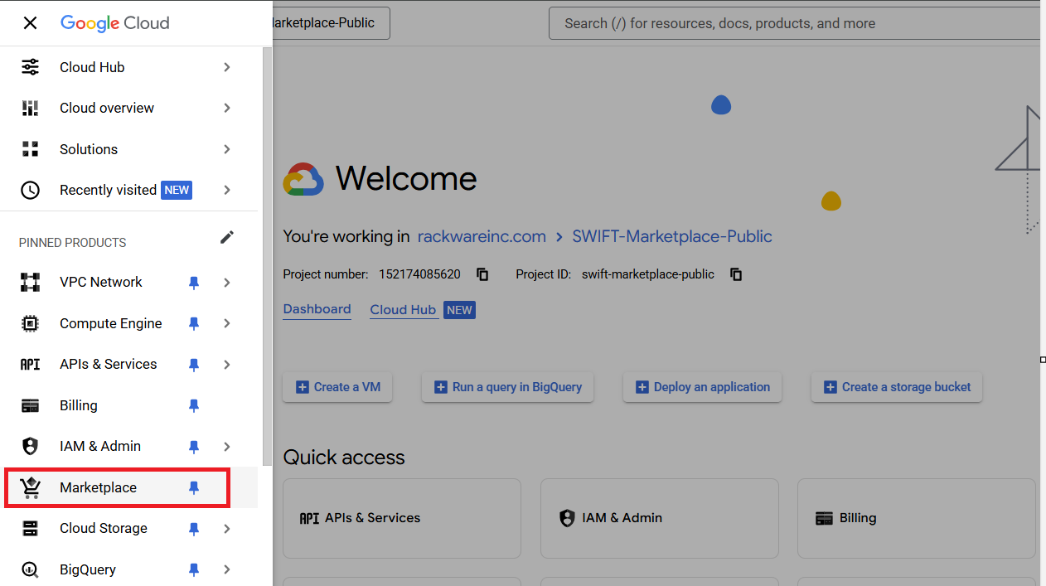
Task: Click the NEW badge beside Recently visited
Action: click(177, 190)
